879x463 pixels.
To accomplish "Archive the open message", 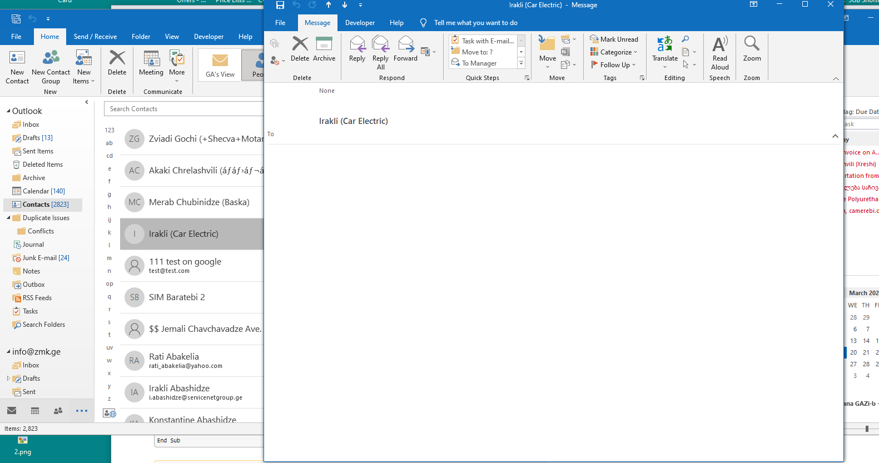I will click(324, 49).
